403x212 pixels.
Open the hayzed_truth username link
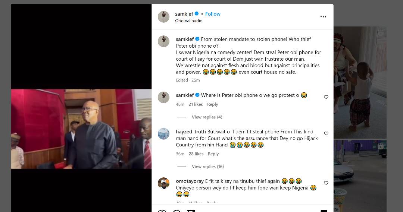tap(191, 132)
